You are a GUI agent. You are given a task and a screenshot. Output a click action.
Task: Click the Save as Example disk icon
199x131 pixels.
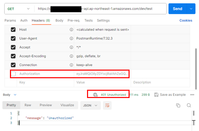[156, 95]
